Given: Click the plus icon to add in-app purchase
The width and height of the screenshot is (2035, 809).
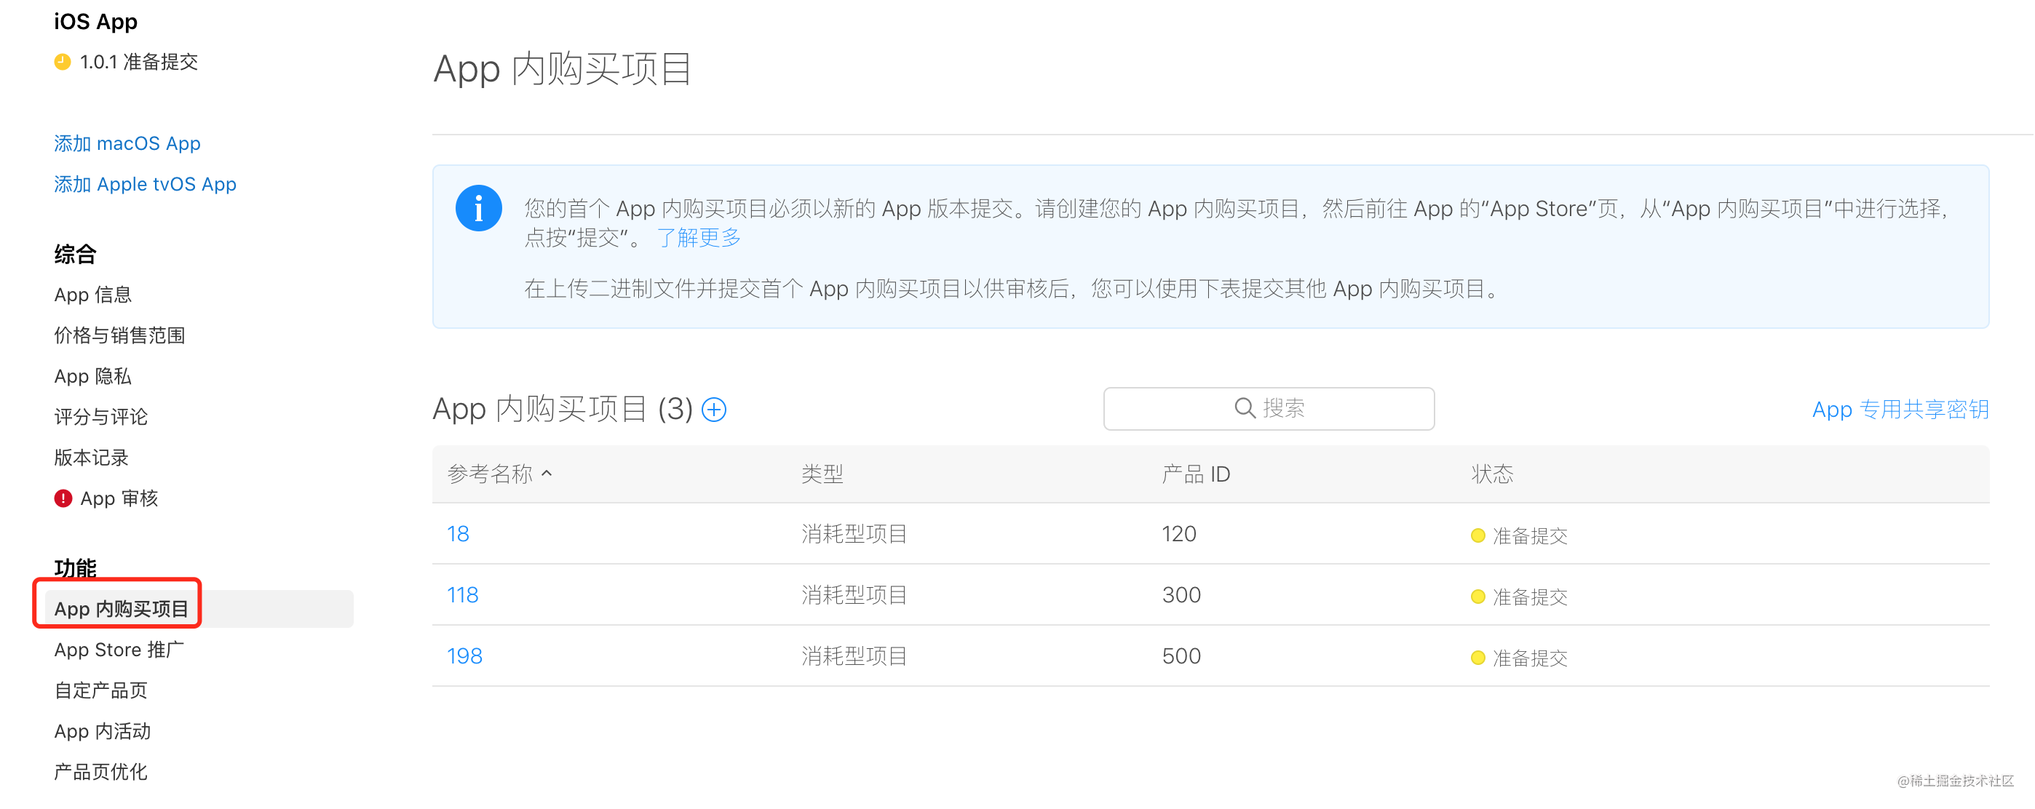Looking at the screenshot, I should pos(713,410).
